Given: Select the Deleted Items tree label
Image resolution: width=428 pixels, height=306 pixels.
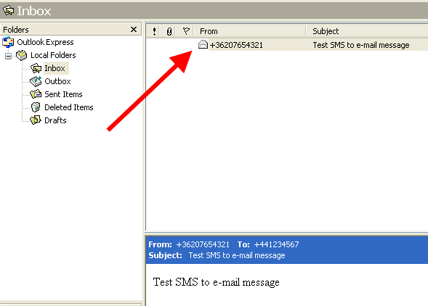Looking at the screenshot, I should pyautogui.click(x=69, y=107).
